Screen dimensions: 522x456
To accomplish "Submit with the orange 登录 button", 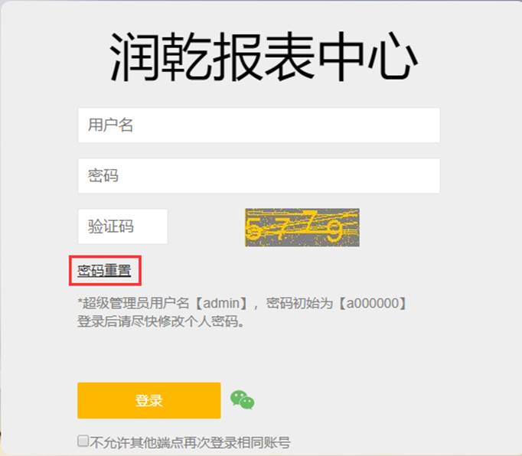I will click(x=148, y=400).
